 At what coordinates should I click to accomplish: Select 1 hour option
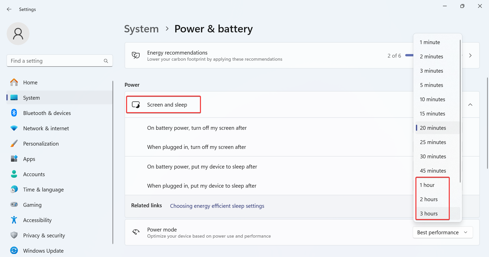click(438, 185)
